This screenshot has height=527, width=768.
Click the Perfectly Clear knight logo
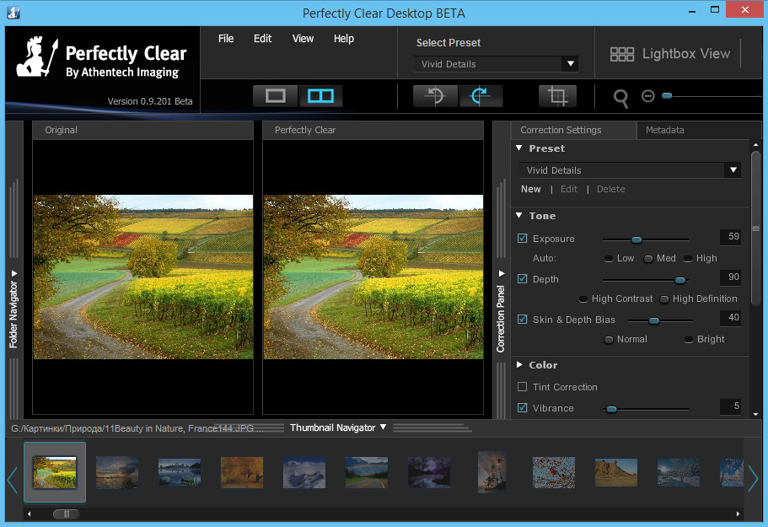37,56
